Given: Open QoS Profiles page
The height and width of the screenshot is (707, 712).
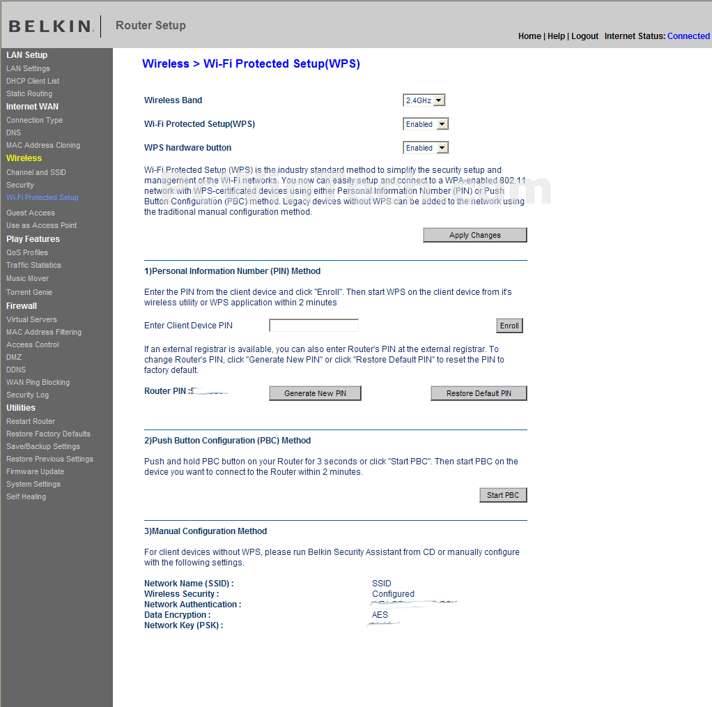Looking at the screenshot, I should (26, 252).
